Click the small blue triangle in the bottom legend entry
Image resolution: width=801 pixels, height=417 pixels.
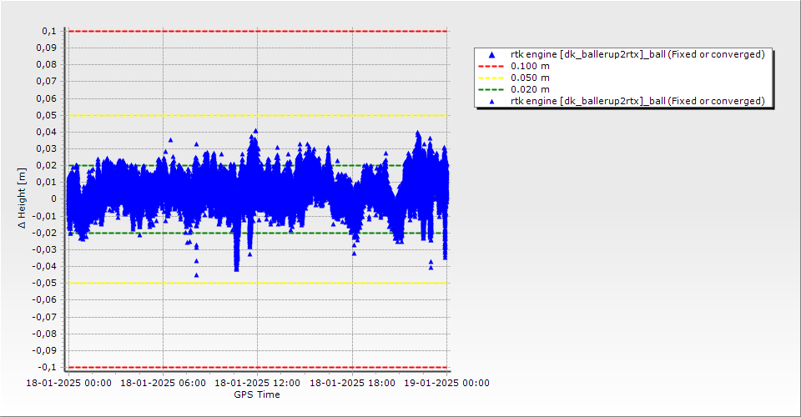[491, 102]
